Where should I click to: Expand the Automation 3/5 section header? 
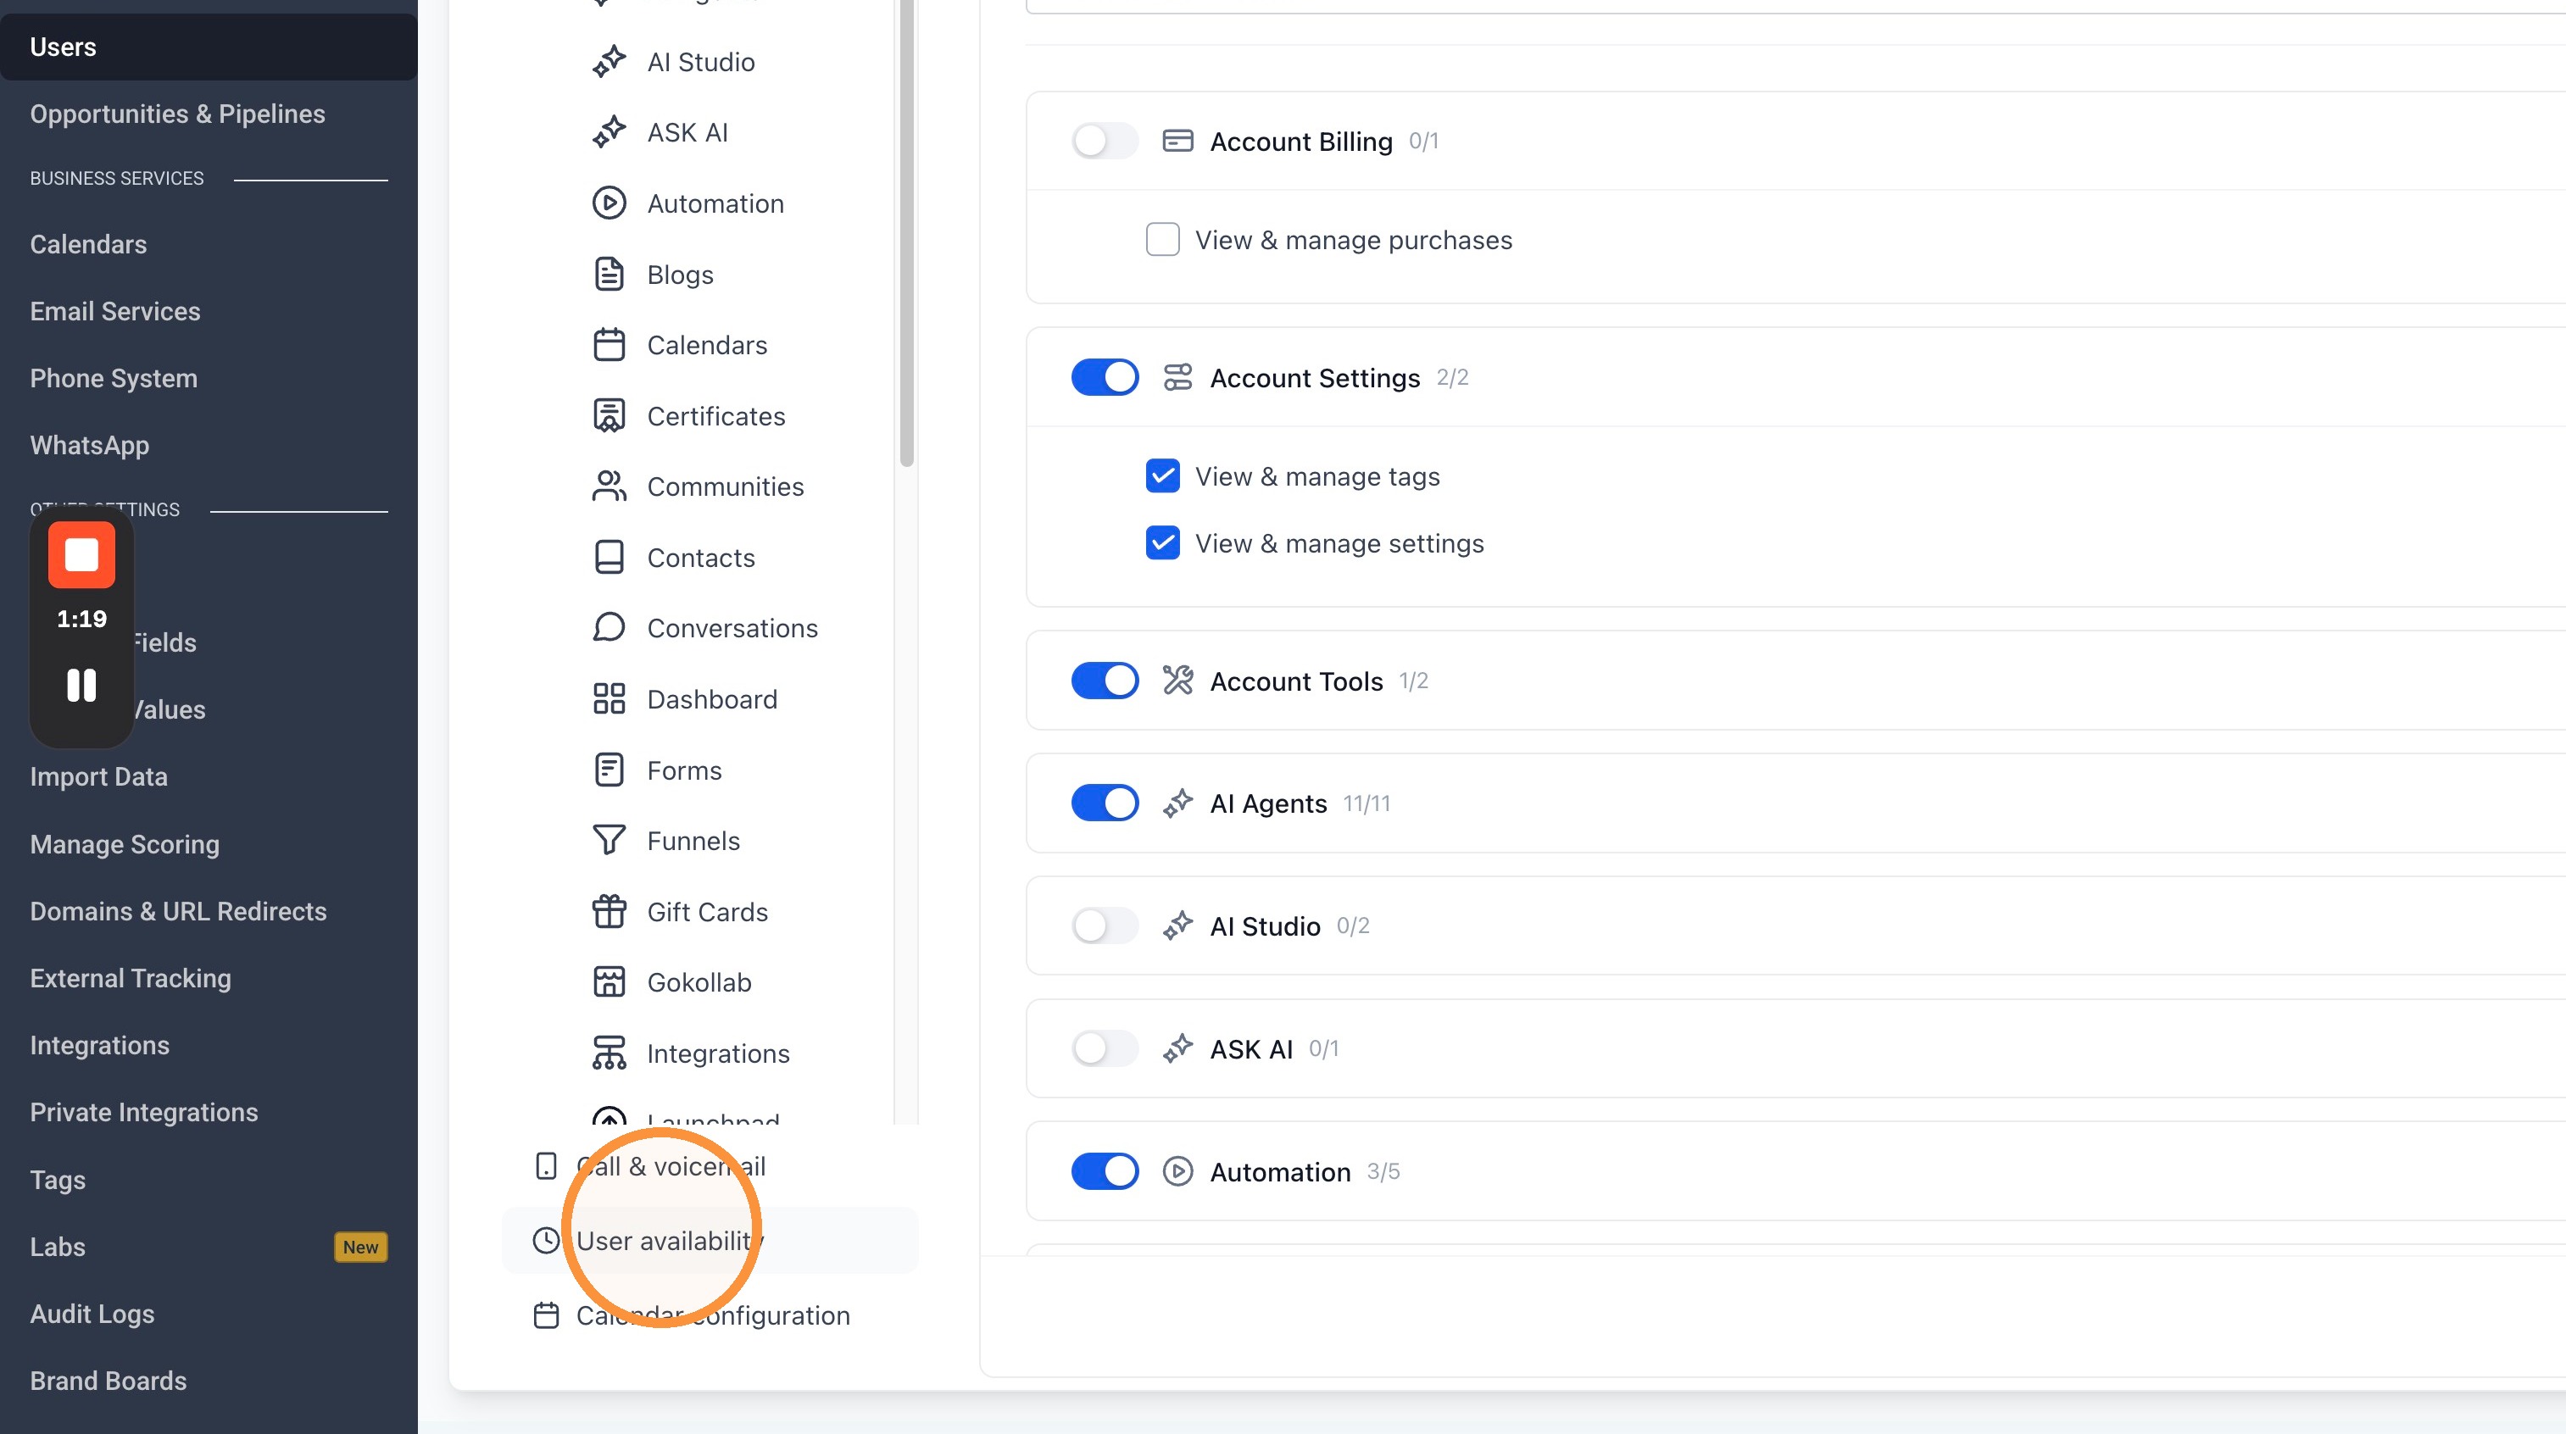click(x=1796, y=1172)
